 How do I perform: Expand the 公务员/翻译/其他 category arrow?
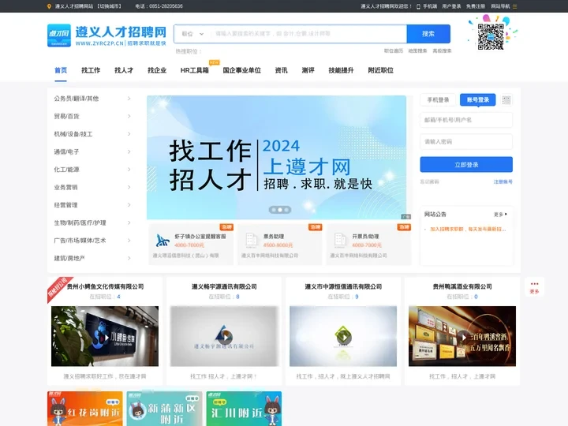[129, 99]
